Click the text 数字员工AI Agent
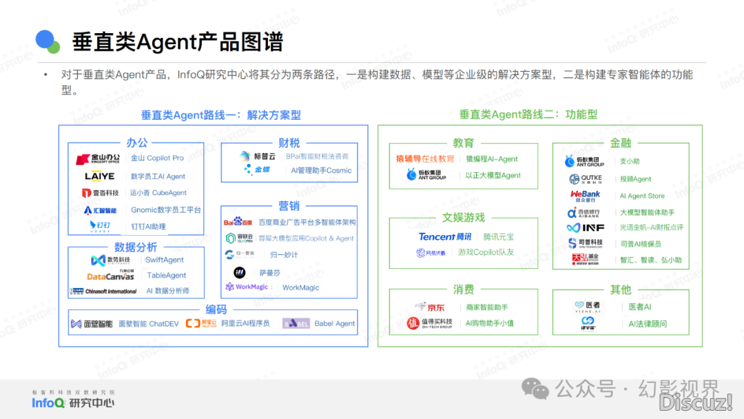Image resolution: width=744 pixels, height=419 pixels. tap(158, 176)
